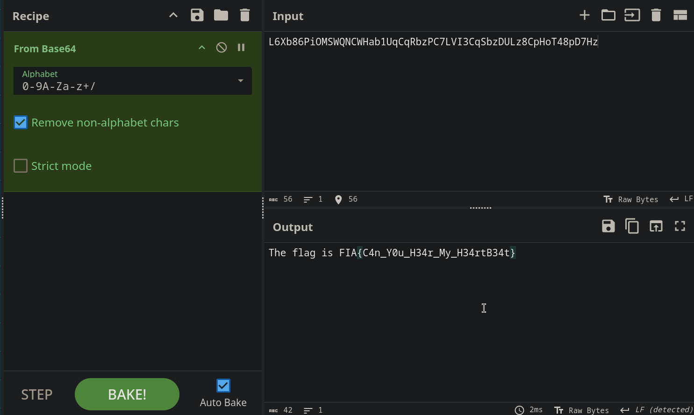Uncheck Remove non-alphabet chars
Screen dimensions: 694x415
point(21,123)
